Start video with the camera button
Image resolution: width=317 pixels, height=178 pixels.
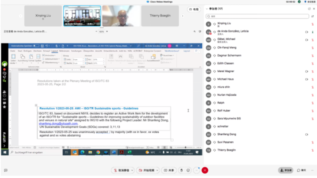pos(146,170)
